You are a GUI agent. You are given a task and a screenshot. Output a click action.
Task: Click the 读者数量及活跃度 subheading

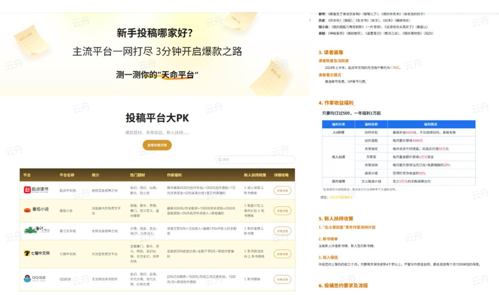(334, 61)
